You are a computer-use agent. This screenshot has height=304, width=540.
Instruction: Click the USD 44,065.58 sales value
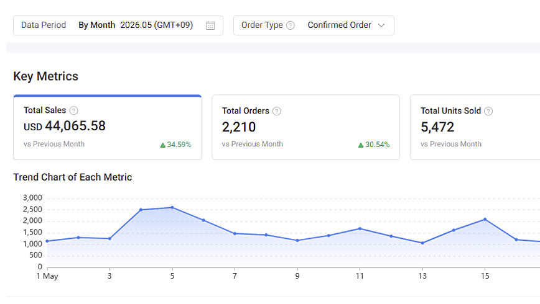pyautogui.click(x=65, y=126)
